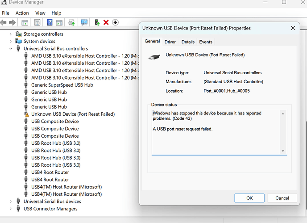Click the Forward arrow toolbar icon
Image resolution: width=307 pixels, height=223 pixels.
(x=12, y=22)
